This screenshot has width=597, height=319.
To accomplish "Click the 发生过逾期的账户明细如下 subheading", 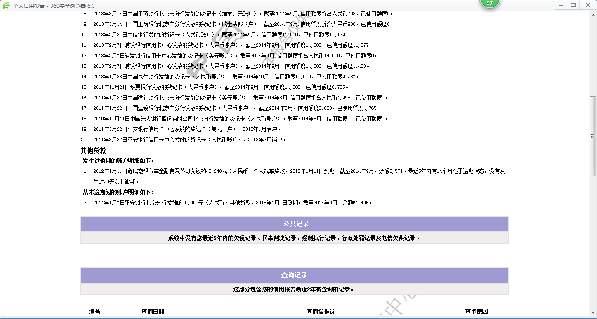I will (118, 161).
